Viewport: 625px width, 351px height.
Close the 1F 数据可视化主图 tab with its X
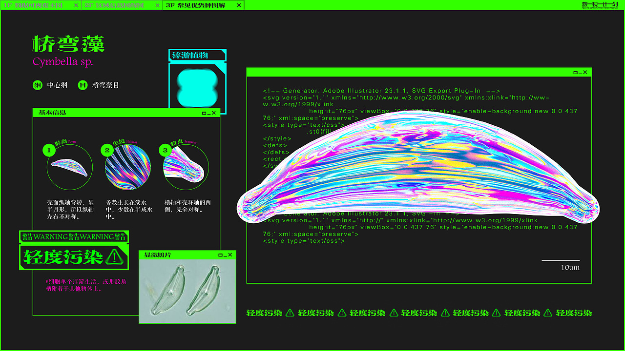(76, 5)
